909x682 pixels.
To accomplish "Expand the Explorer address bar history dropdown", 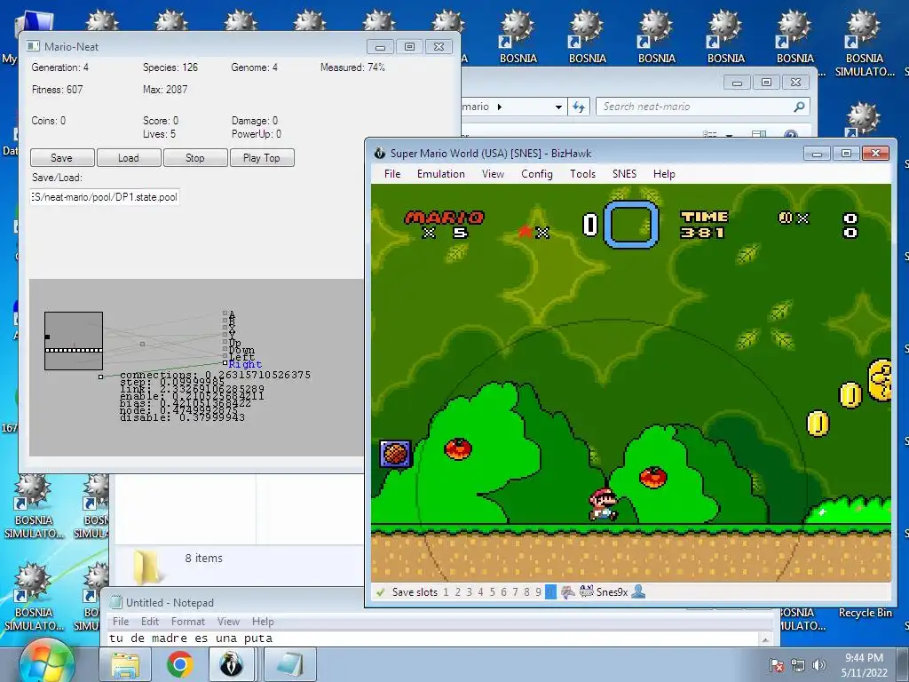I will (558, 107).
